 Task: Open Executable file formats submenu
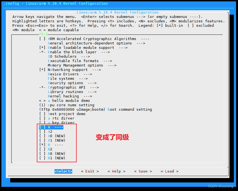tap(80, 61)
